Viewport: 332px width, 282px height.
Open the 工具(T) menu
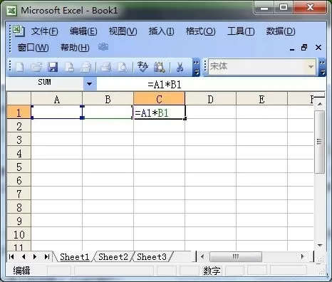(x=241, y=31)
